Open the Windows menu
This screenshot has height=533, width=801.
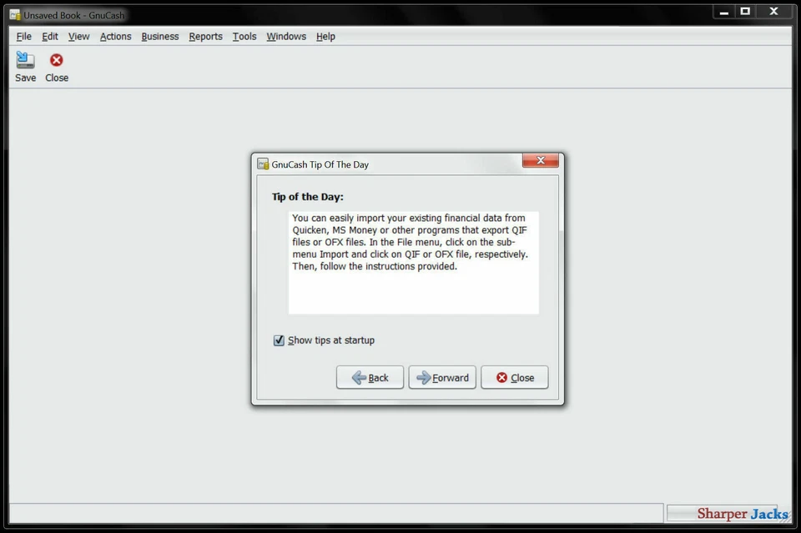point(285,36)
